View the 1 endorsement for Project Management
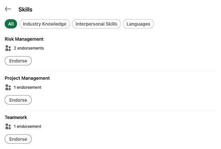Viewport: 221px width, 149px height. tap(28, 87)
